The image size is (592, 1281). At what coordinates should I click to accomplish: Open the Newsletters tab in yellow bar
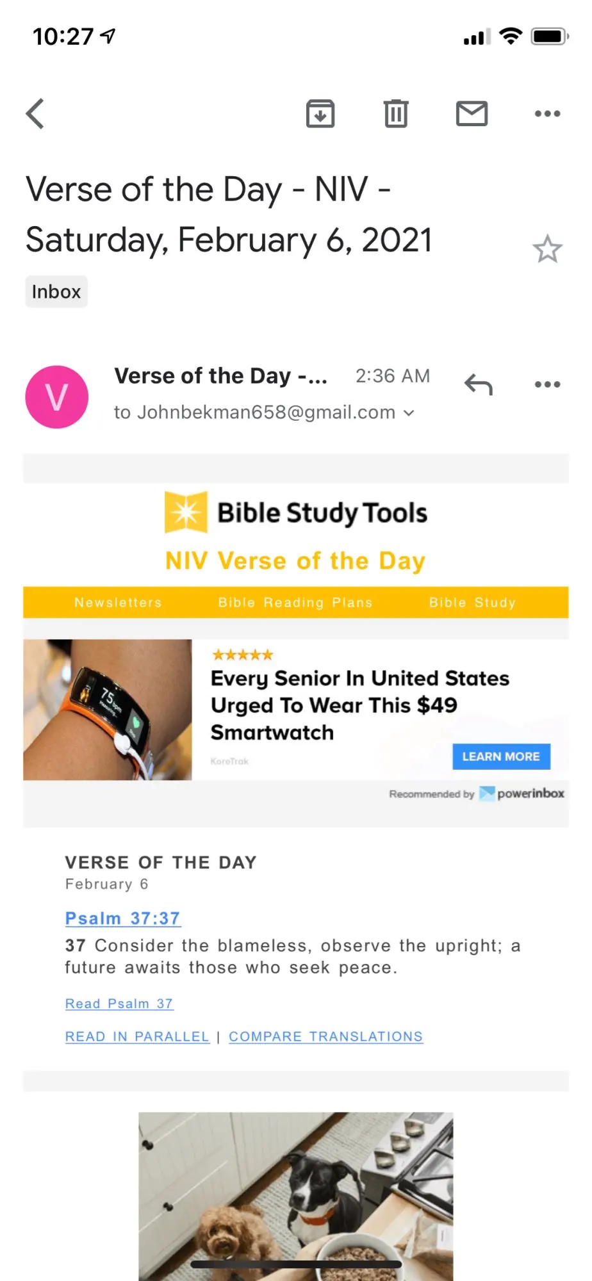tap(118, 603)
